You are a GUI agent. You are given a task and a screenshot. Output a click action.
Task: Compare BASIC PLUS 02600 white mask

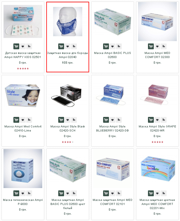tap(74, 193)
